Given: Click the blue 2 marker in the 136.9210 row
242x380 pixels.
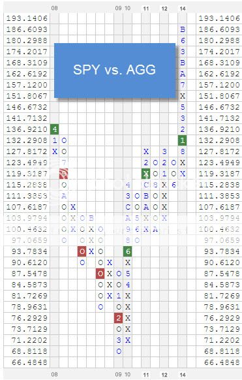Looking at the screenshot, I should pos(183,129).
